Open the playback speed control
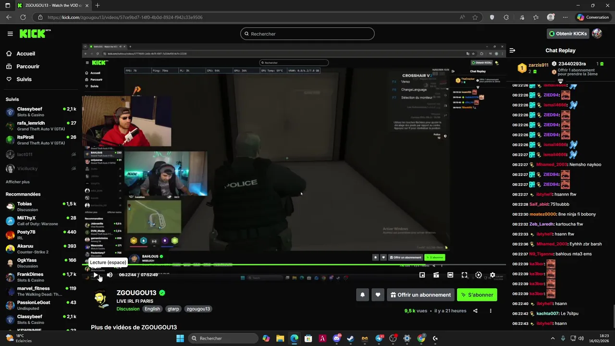 pos(478,275)
